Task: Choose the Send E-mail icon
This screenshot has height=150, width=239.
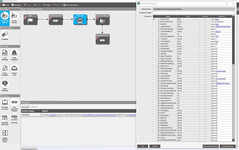Action: [x=14, y=70]
